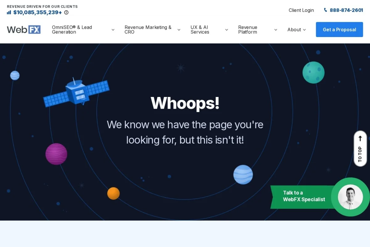The width and height of the screenshot is (370, 247).
Task: Expand the Revenue Platform chevron
Action: [276, 30]
